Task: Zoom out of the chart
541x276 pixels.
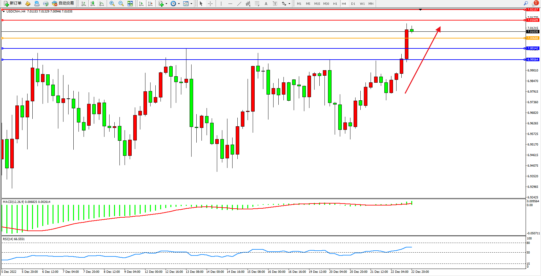Action: point(121,4)
